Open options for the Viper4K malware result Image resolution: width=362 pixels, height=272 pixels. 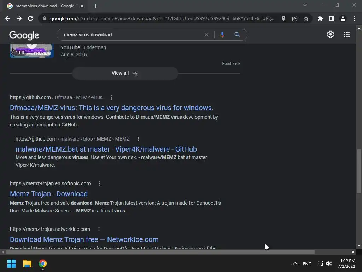(138, 139)
